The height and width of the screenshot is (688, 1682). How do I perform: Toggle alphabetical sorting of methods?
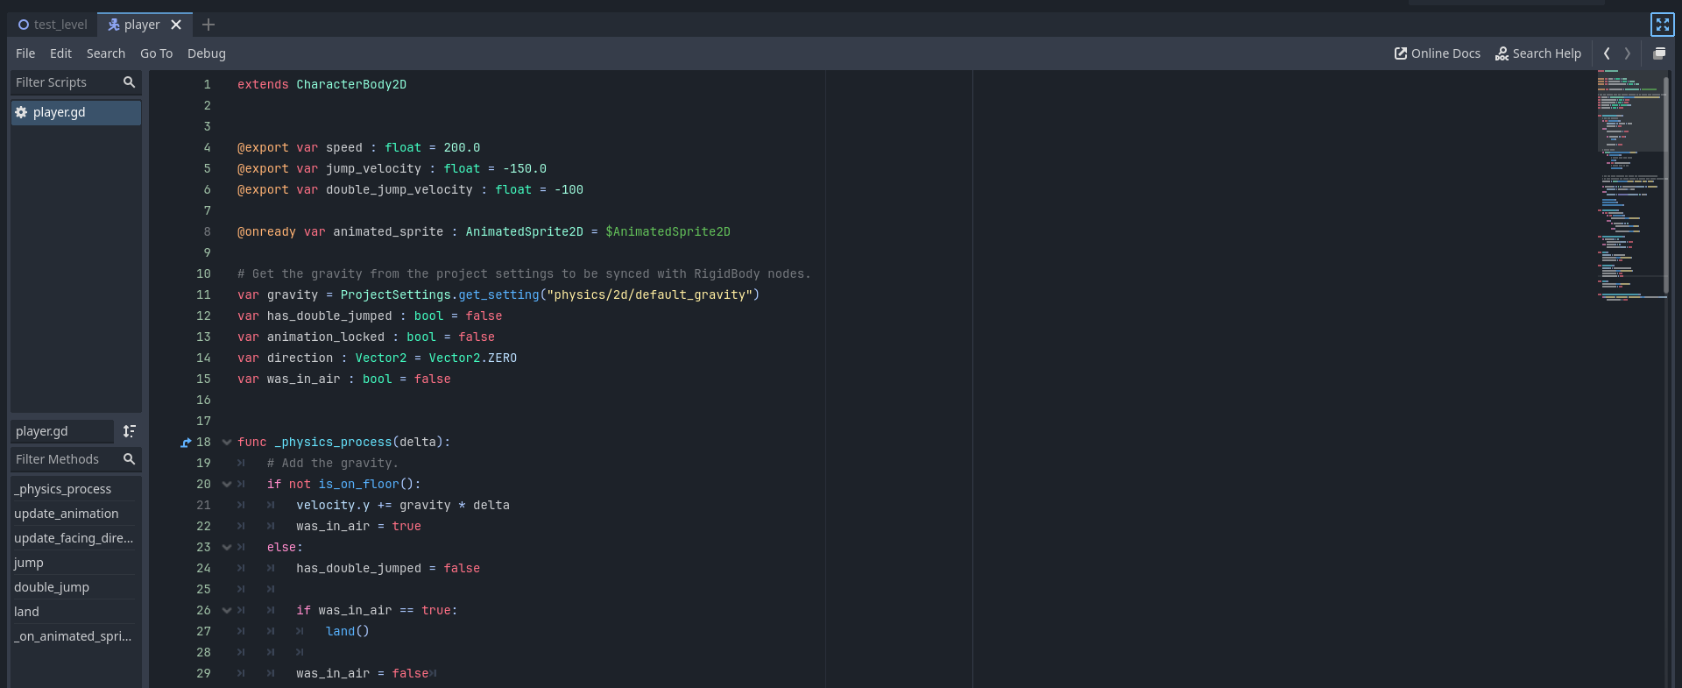click(130, 431)
